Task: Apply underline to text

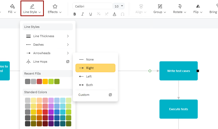Action: click(x=91, y=14)
